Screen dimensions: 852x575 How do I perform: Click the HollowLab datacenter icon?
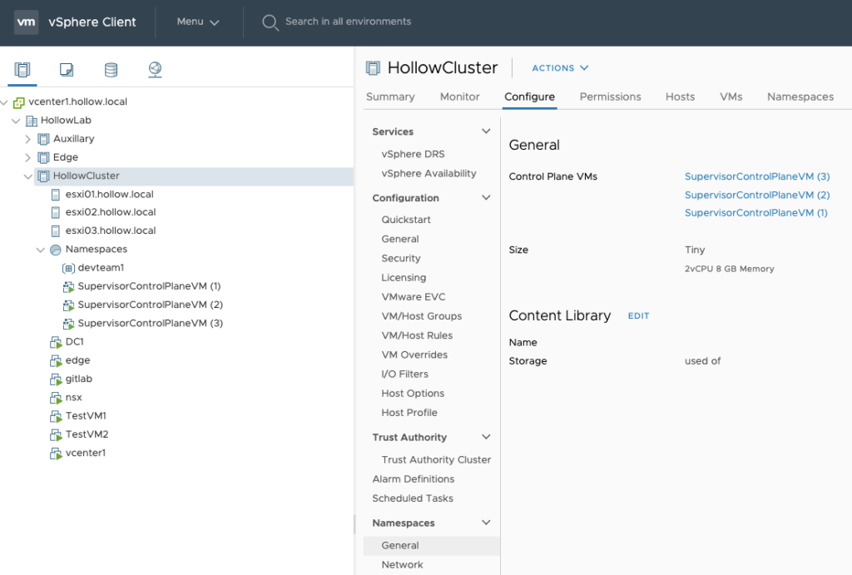(x=32, y=121)
